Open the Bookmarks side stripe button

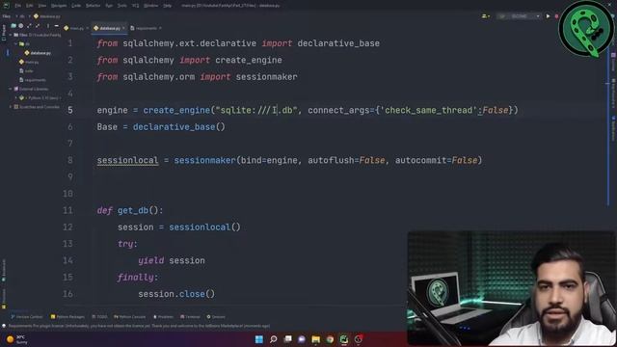click(x=4, y=270)
